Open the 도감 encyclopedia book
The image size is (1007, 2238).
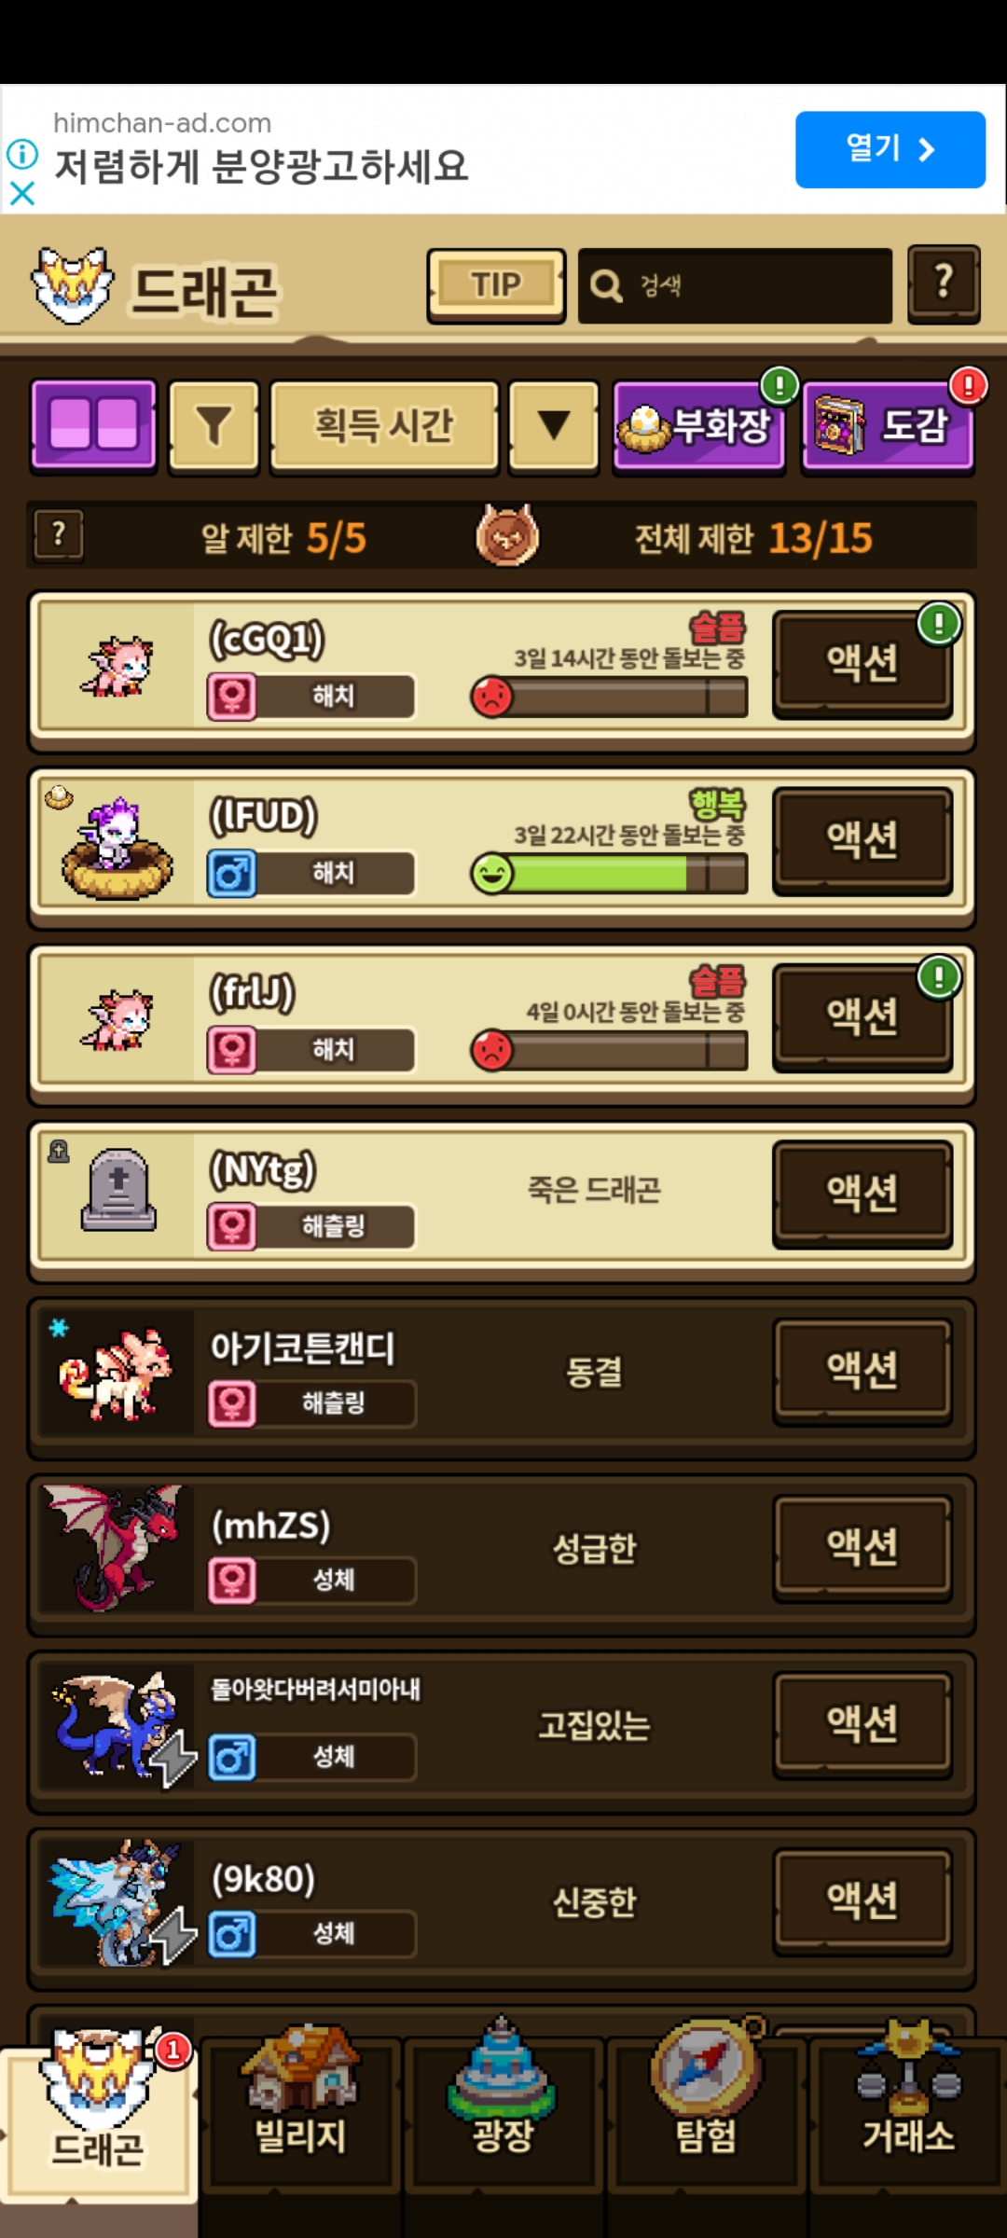[x=889, y=426]
